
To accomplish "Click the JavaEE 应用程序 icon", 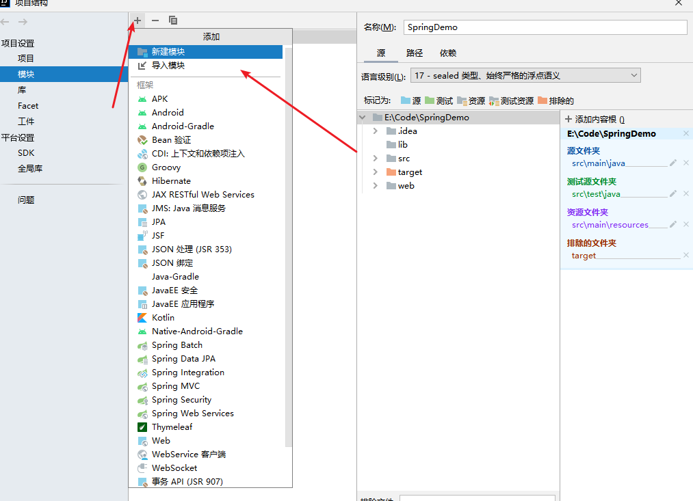I will pos(142,304).
